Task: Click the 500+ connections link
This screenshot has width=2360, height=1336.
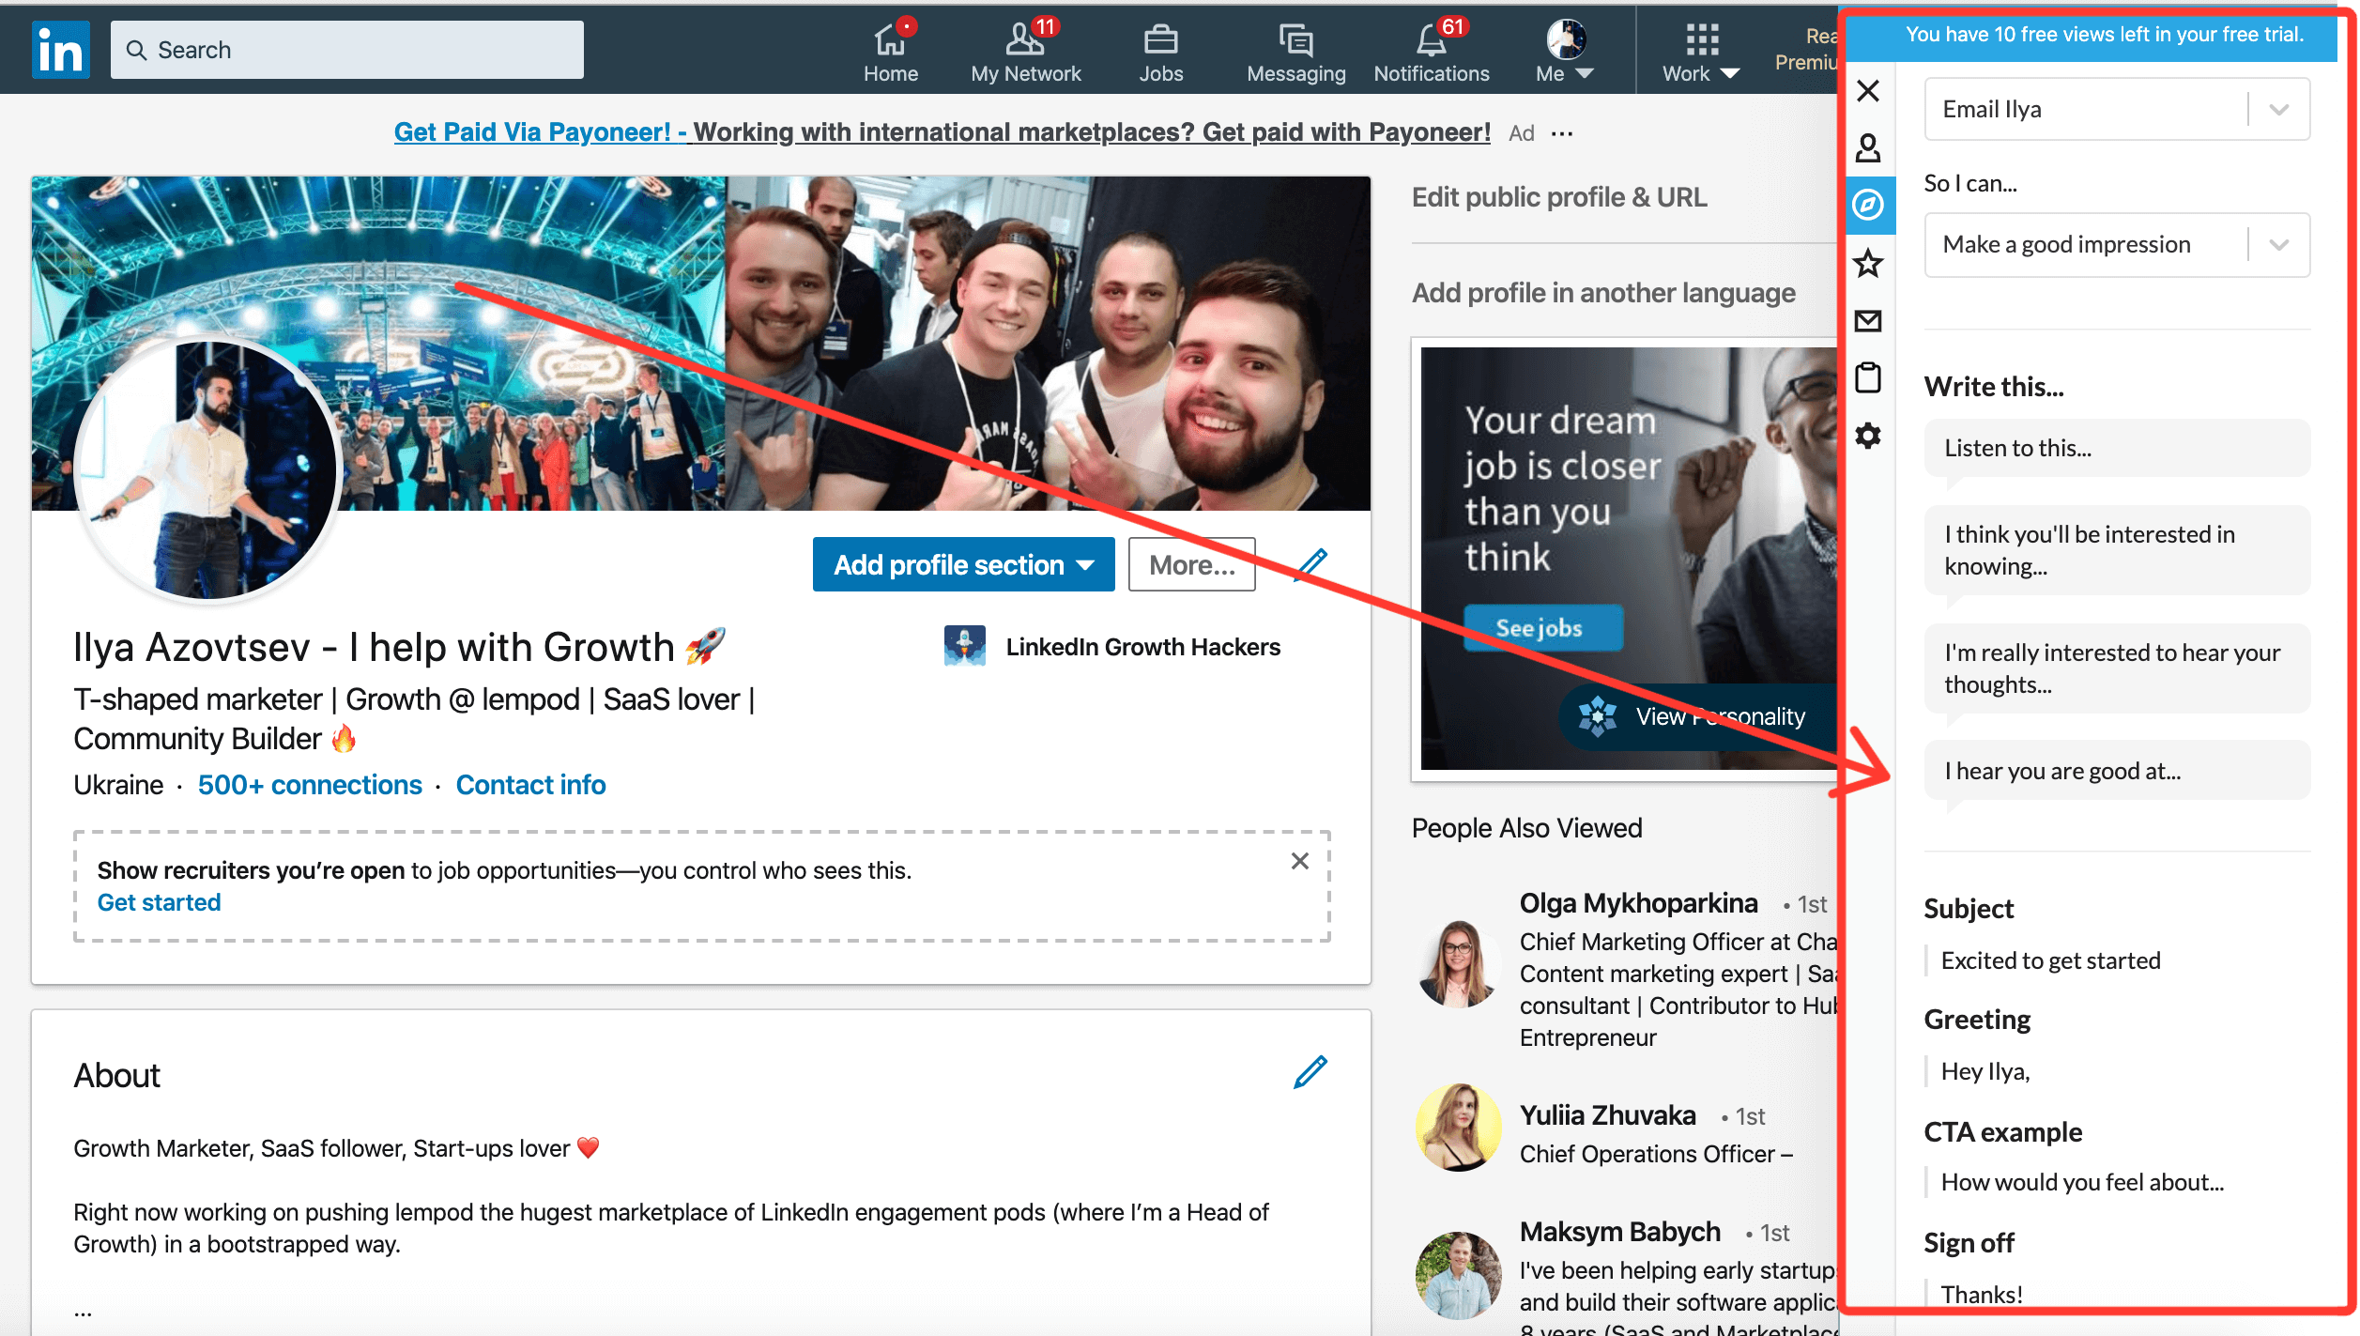Action: 306,785
